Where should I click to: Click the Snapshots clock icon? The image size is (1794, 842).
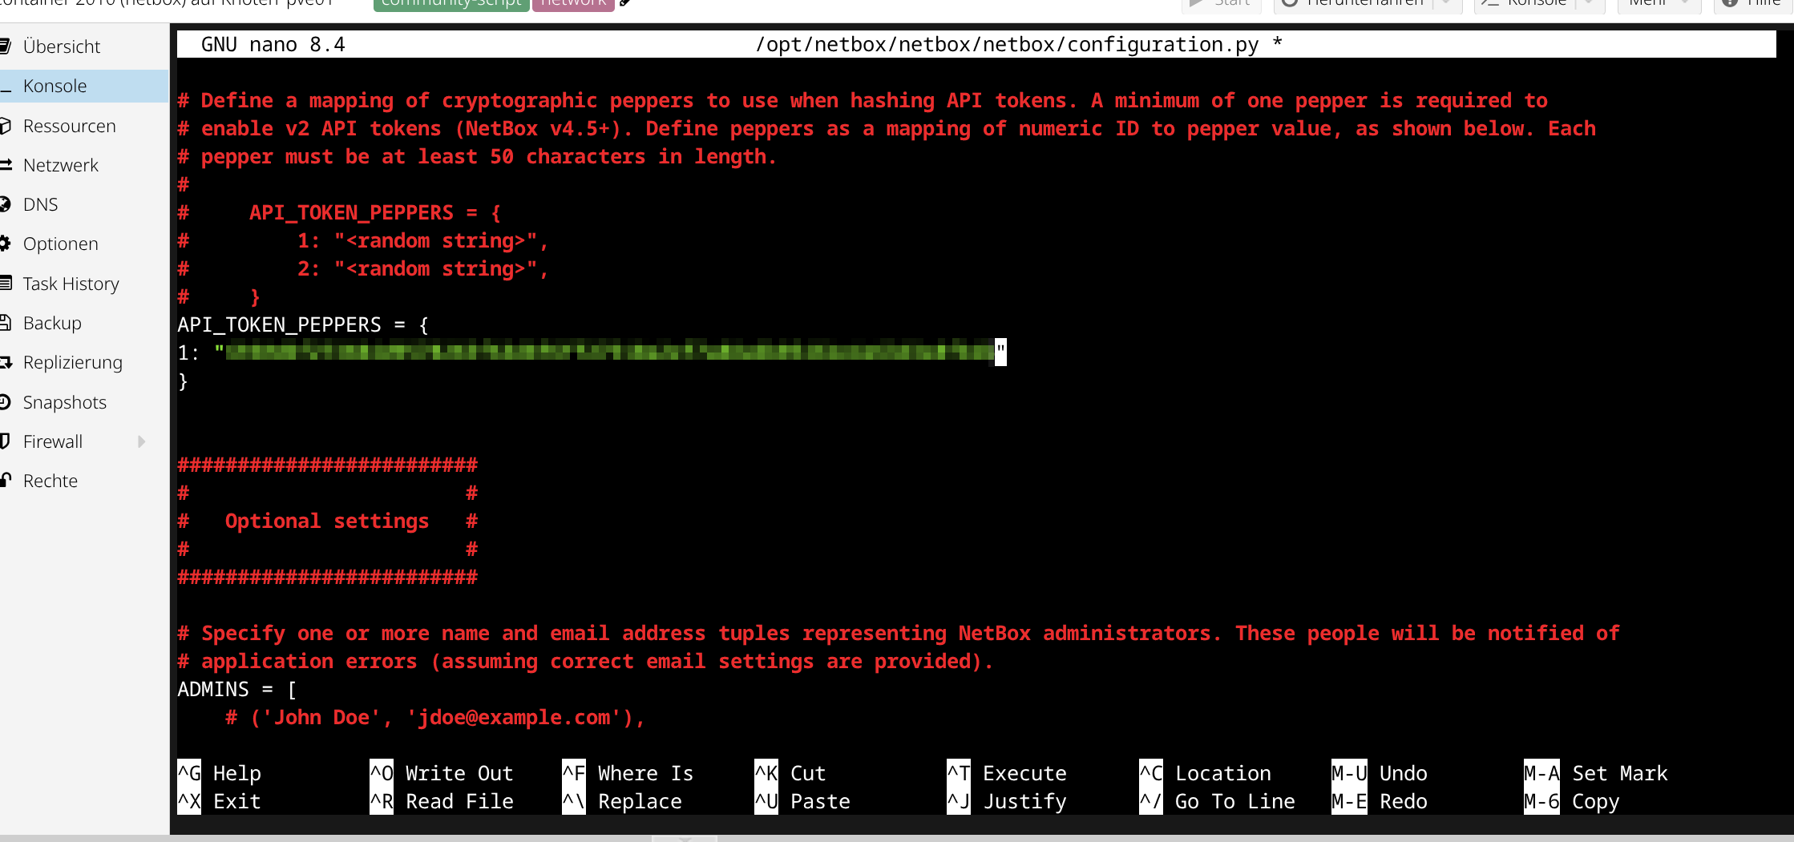[5, 401]
